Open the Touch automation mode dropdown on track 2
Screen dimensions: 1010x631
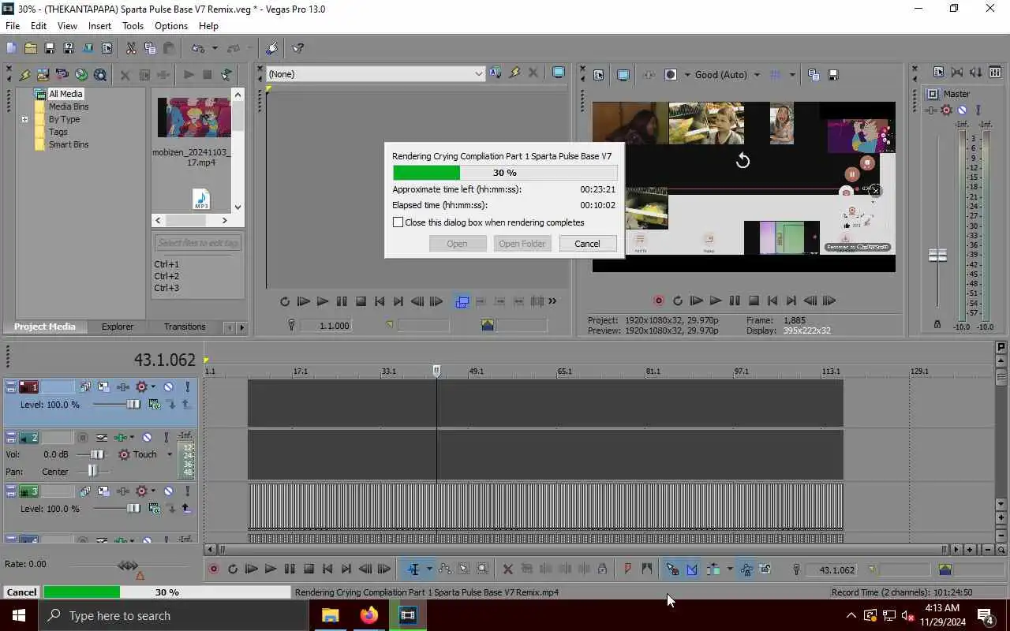coord(169,454)
